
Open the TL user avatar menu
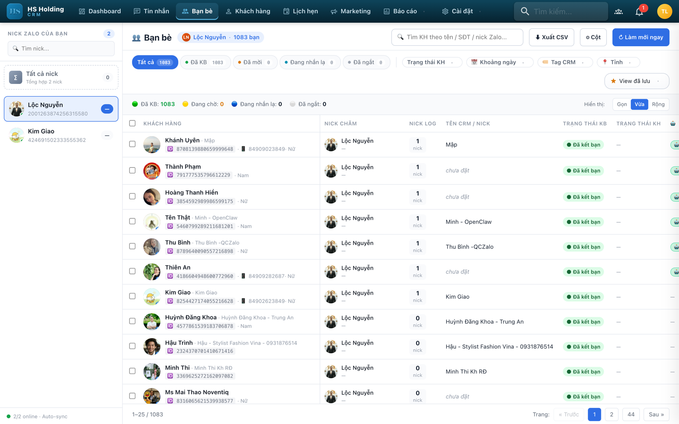pos(664,11)
